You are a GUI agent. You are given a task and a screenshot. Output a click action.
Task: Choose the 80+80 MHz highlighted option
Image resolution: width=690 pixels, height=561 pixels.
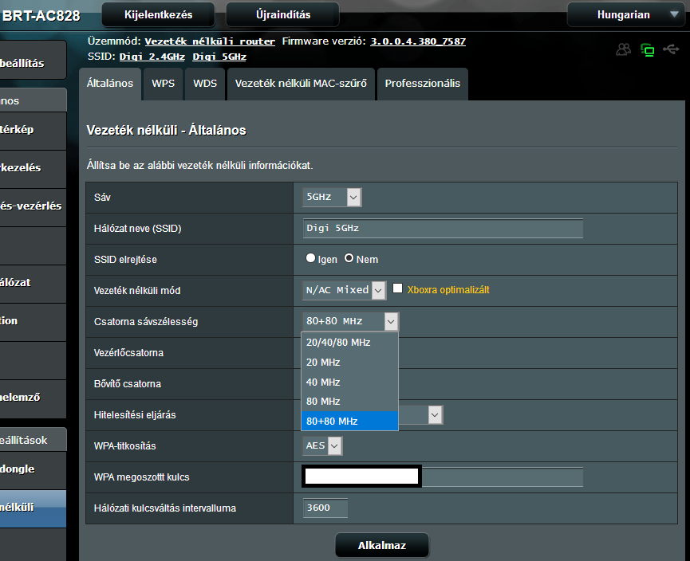click(349, 422)
